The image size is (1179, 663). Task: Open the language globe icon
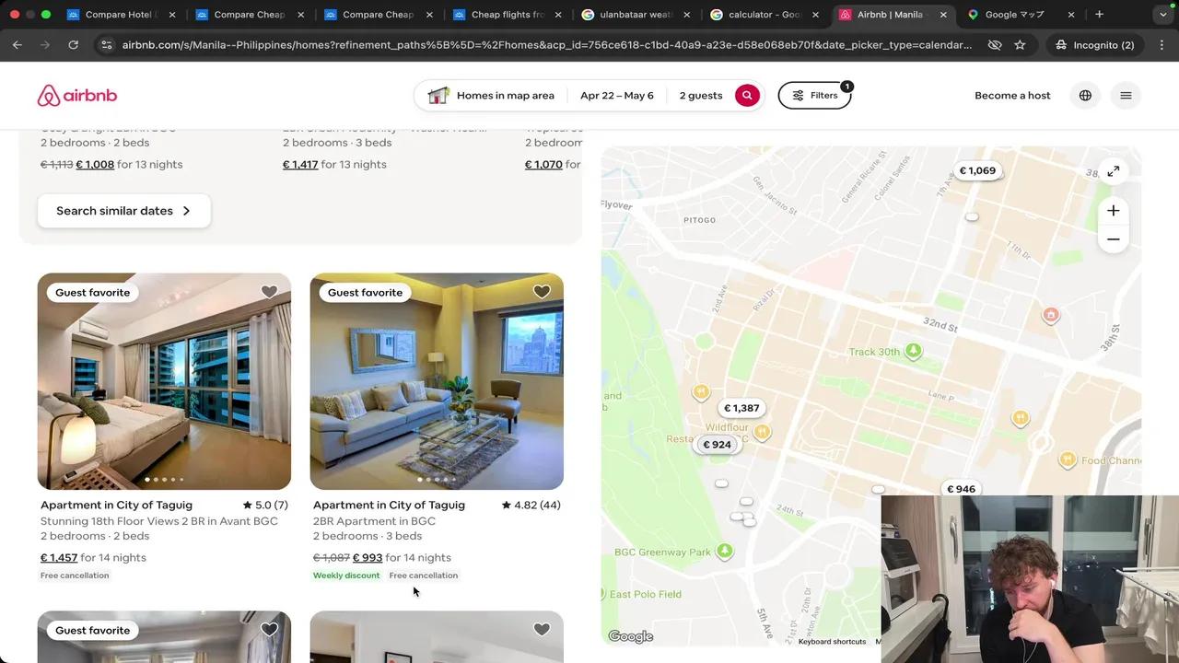pyautogui.click(x=1085, y=95)
